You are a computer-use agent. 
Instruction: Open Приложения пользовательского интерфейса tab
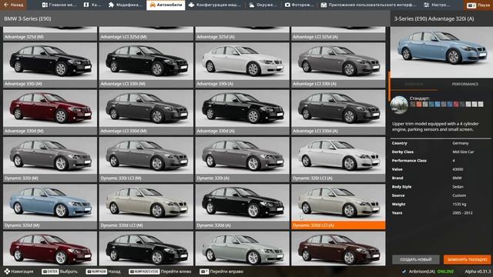[368, 5]
